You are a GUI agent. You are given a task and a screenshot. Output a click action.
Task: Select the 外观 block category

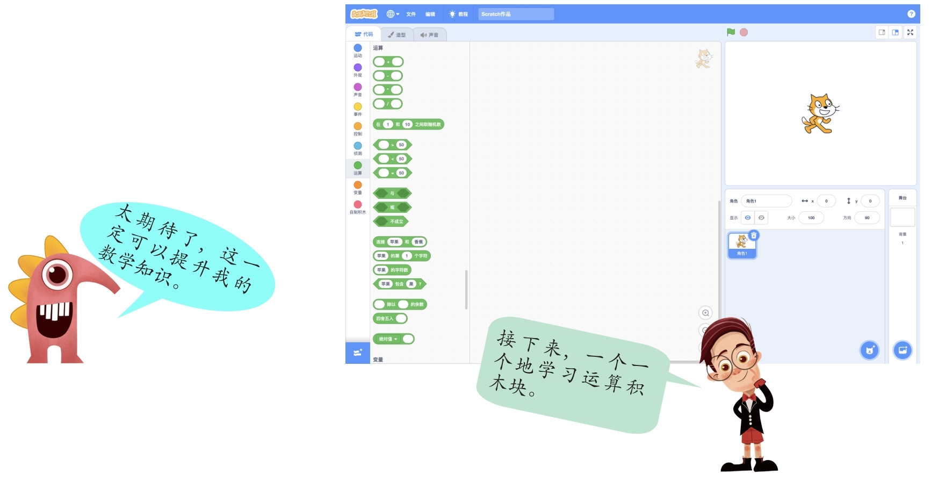coord(358,70)
